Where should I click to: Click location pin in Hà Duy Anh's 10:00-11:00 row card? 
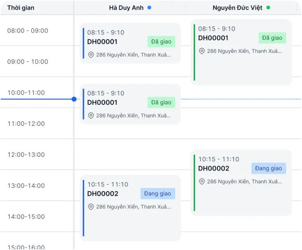pyautogui.click(x=91, y=116)
